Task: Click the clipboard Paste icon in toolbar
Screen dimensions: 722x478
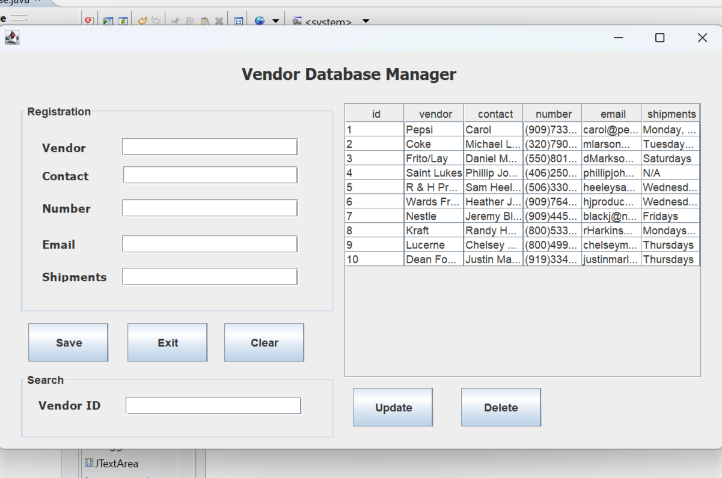Action: pyautogui.click(x=204, y=21)
